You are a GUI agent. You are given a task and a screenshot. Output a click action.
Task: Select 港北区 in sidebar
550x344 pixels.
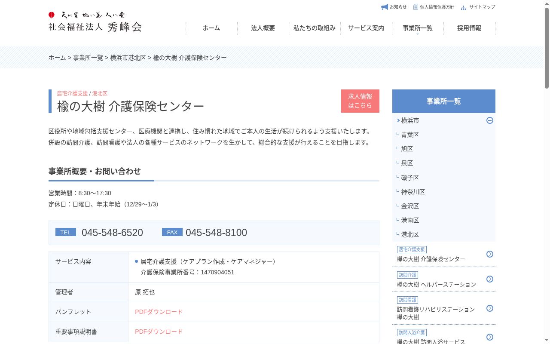click(x=410, y=234)
